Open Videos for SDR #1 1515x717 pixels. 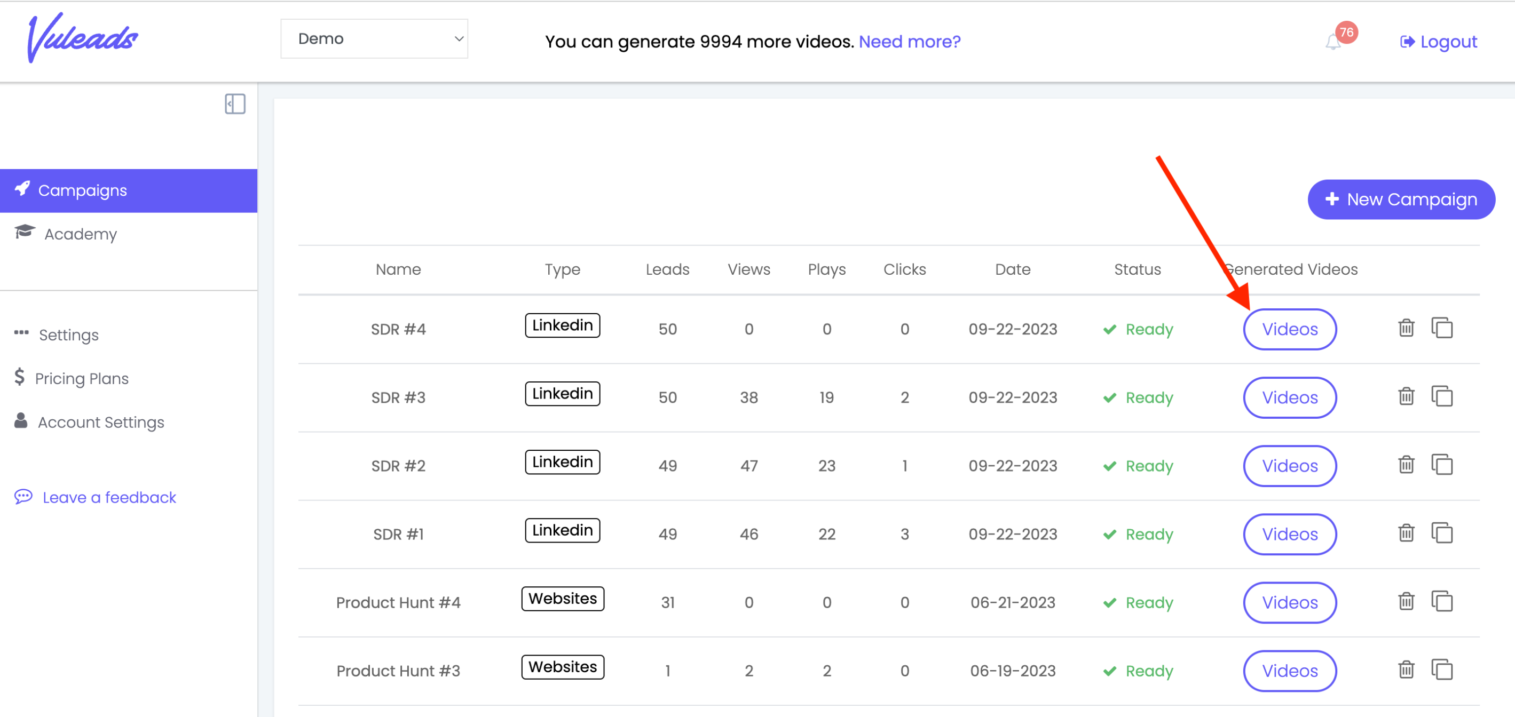pyautogui.click(x=1289, y=533)
